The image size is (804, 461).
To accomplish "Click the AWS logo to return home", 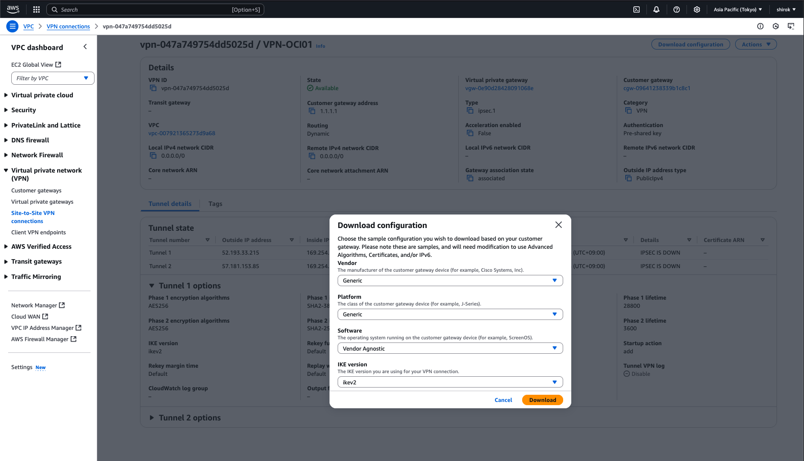I will point(13,9).
